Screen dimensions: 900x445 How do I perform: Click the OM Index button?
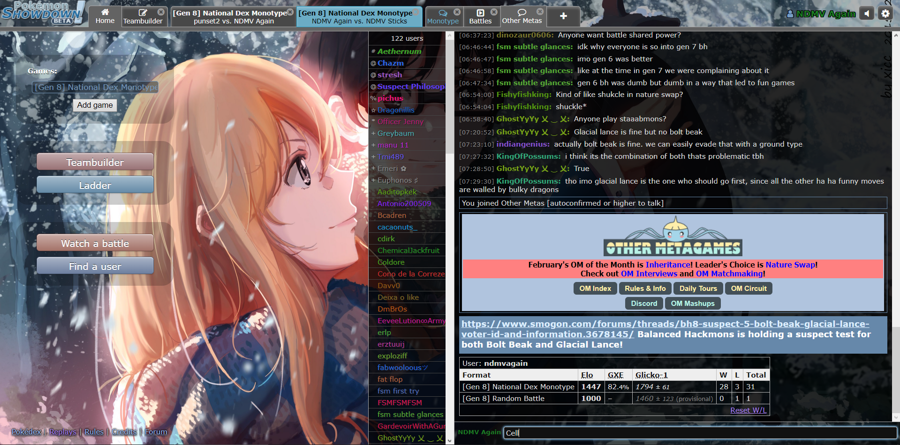[x=595, y=288]
